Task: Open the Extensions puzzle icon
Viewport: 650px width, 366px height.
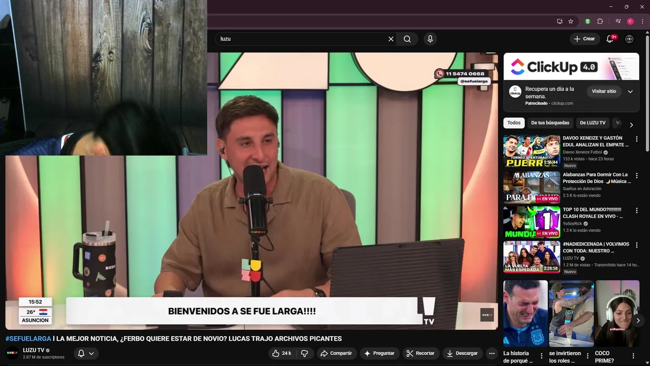Action: [x=600, y=21]
